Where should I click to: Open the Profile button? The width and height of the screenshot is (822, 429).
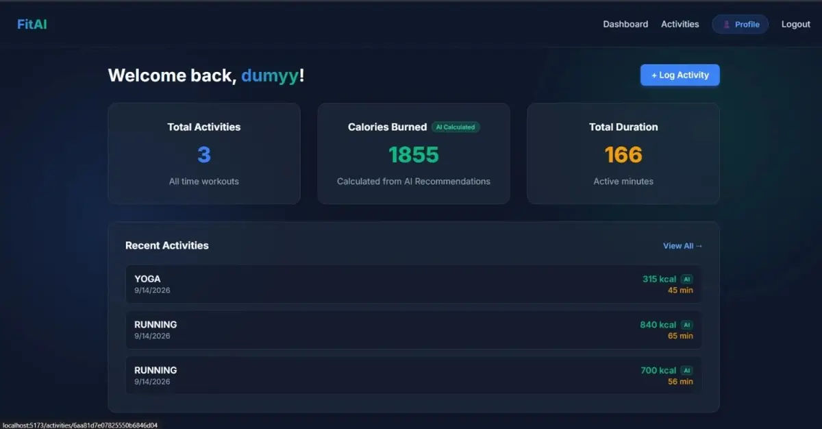[x=740, y=24]
